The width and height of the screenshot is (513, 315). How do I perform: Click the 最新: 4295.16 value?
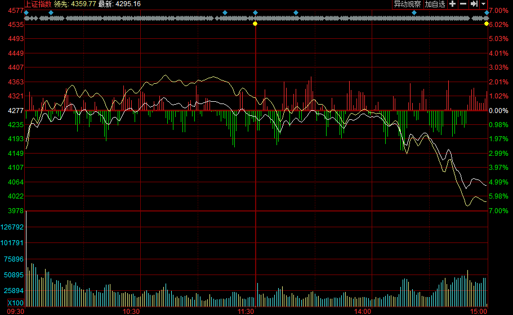(119, 4)
